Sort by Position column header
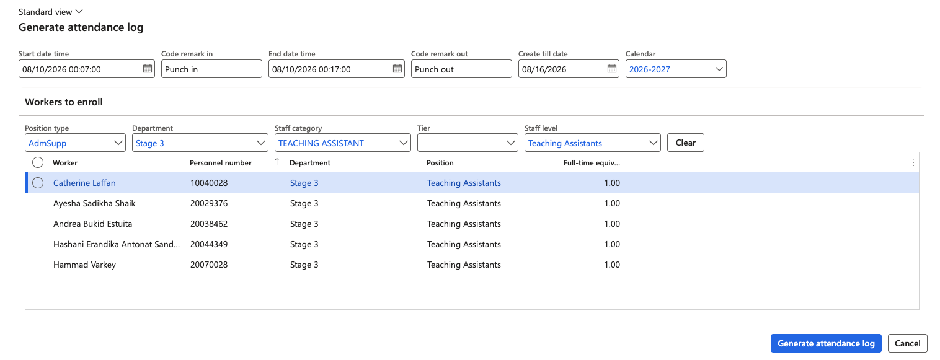The height and width of the screenshot is (360, 940). click(440, 162)
